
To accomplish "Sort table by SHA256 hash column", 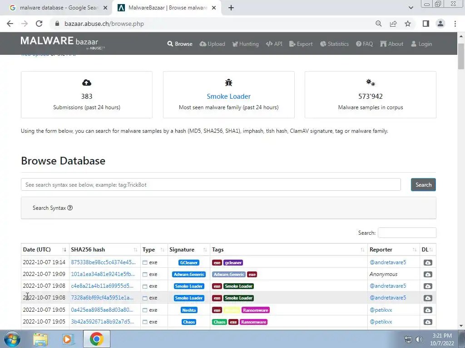I will point(105,250).
